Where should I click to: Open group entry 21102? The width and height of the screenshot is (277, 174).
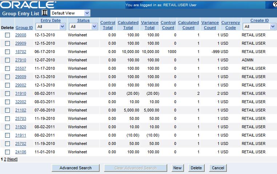coord(21,110)
